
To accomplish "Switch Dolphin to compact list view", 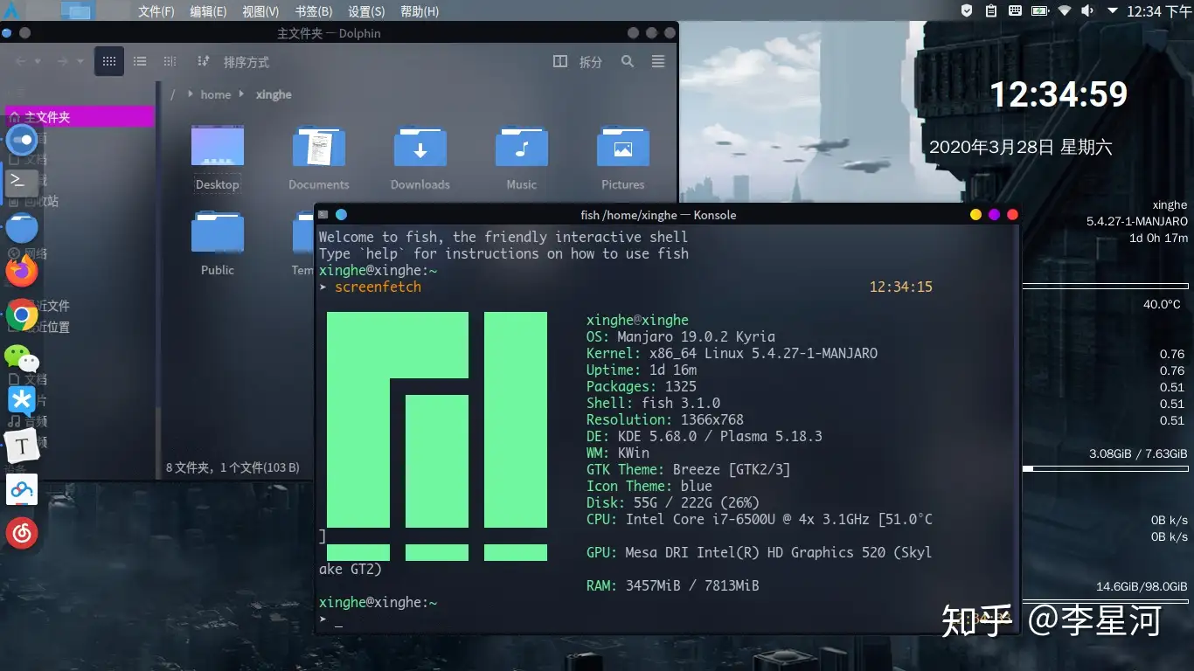I will 140,61.
